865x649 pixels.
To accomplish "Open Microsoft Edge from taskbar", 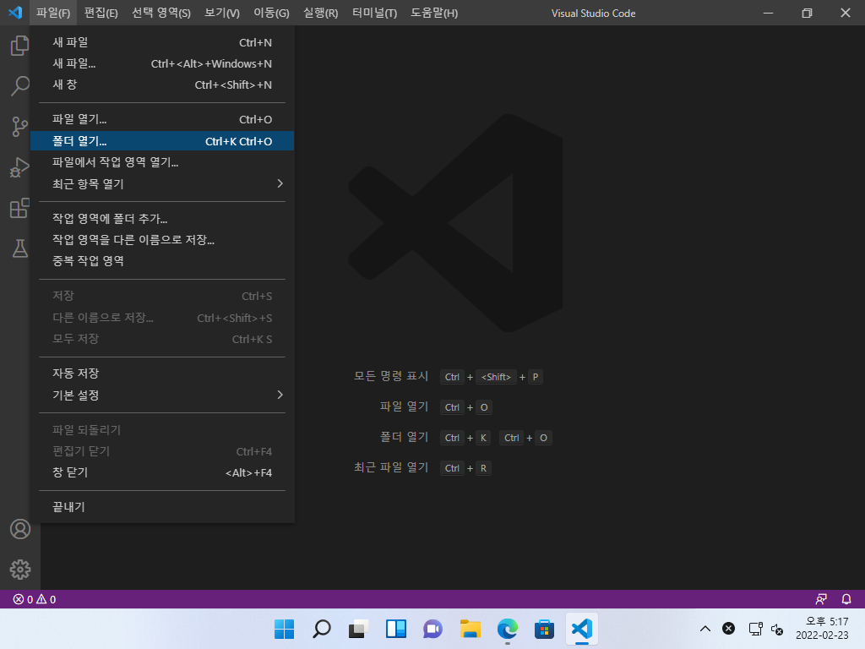I will pos(508,629).
